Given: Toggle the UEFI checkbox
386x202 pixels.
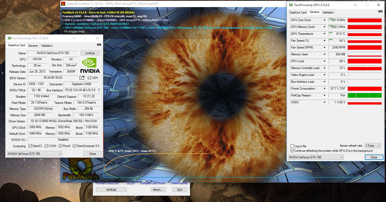Looking at the screenshot, I should 89,78.
